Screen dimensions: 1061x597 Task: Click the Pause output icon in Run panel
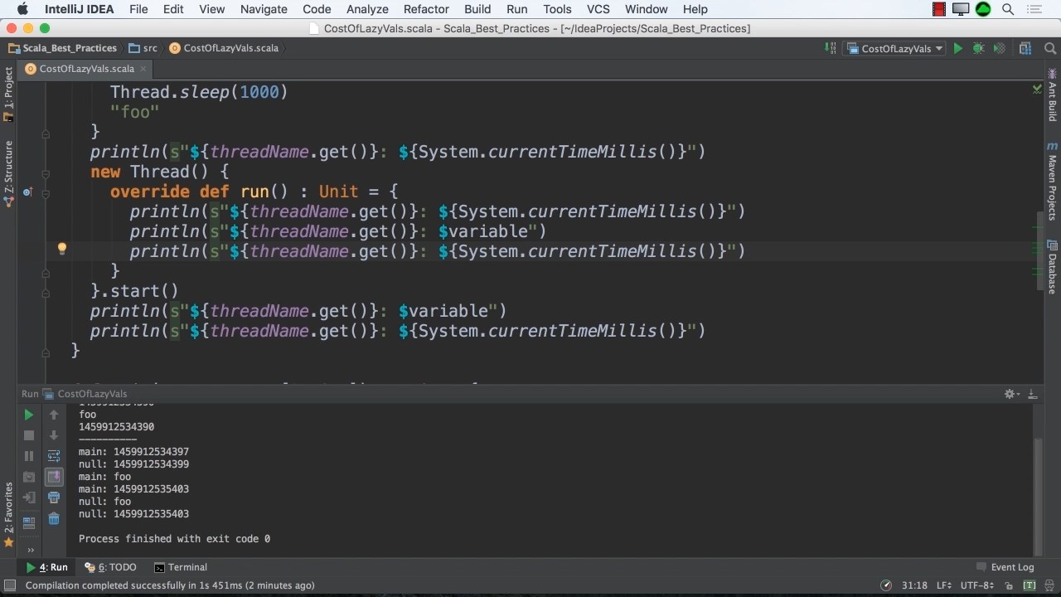[29, 456]
